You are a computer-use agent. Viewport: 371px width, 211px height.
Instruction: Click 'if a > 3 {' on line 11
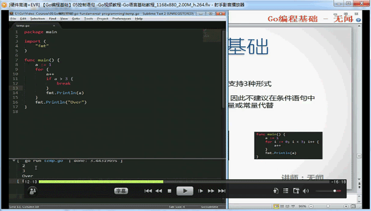click(x=59, y=79)
